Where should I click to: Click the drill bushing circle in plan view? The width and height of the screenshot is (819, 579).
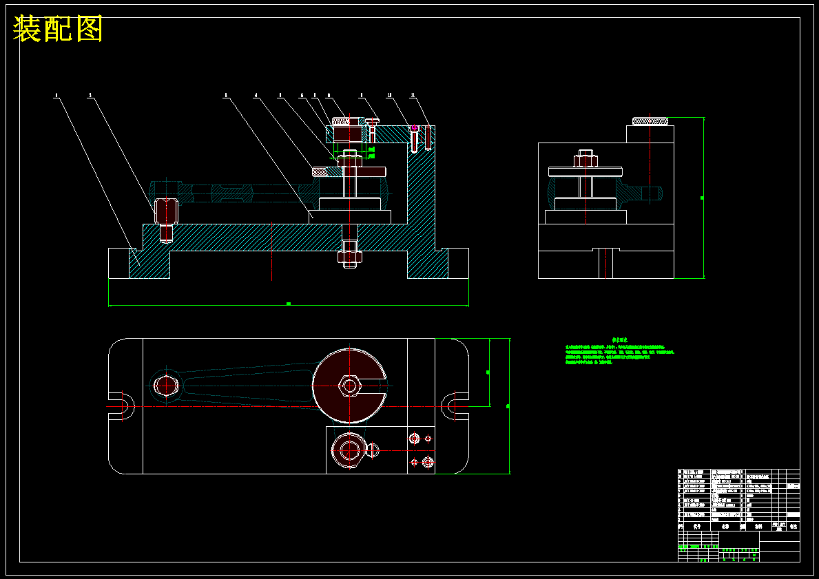[349, 450]
